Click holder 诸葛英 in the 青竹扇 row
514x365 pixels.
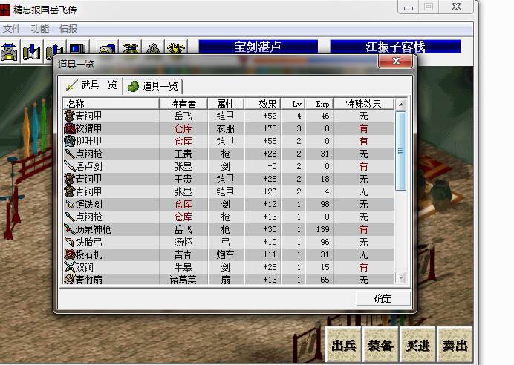pyautogui.click(x=183, y=280)
